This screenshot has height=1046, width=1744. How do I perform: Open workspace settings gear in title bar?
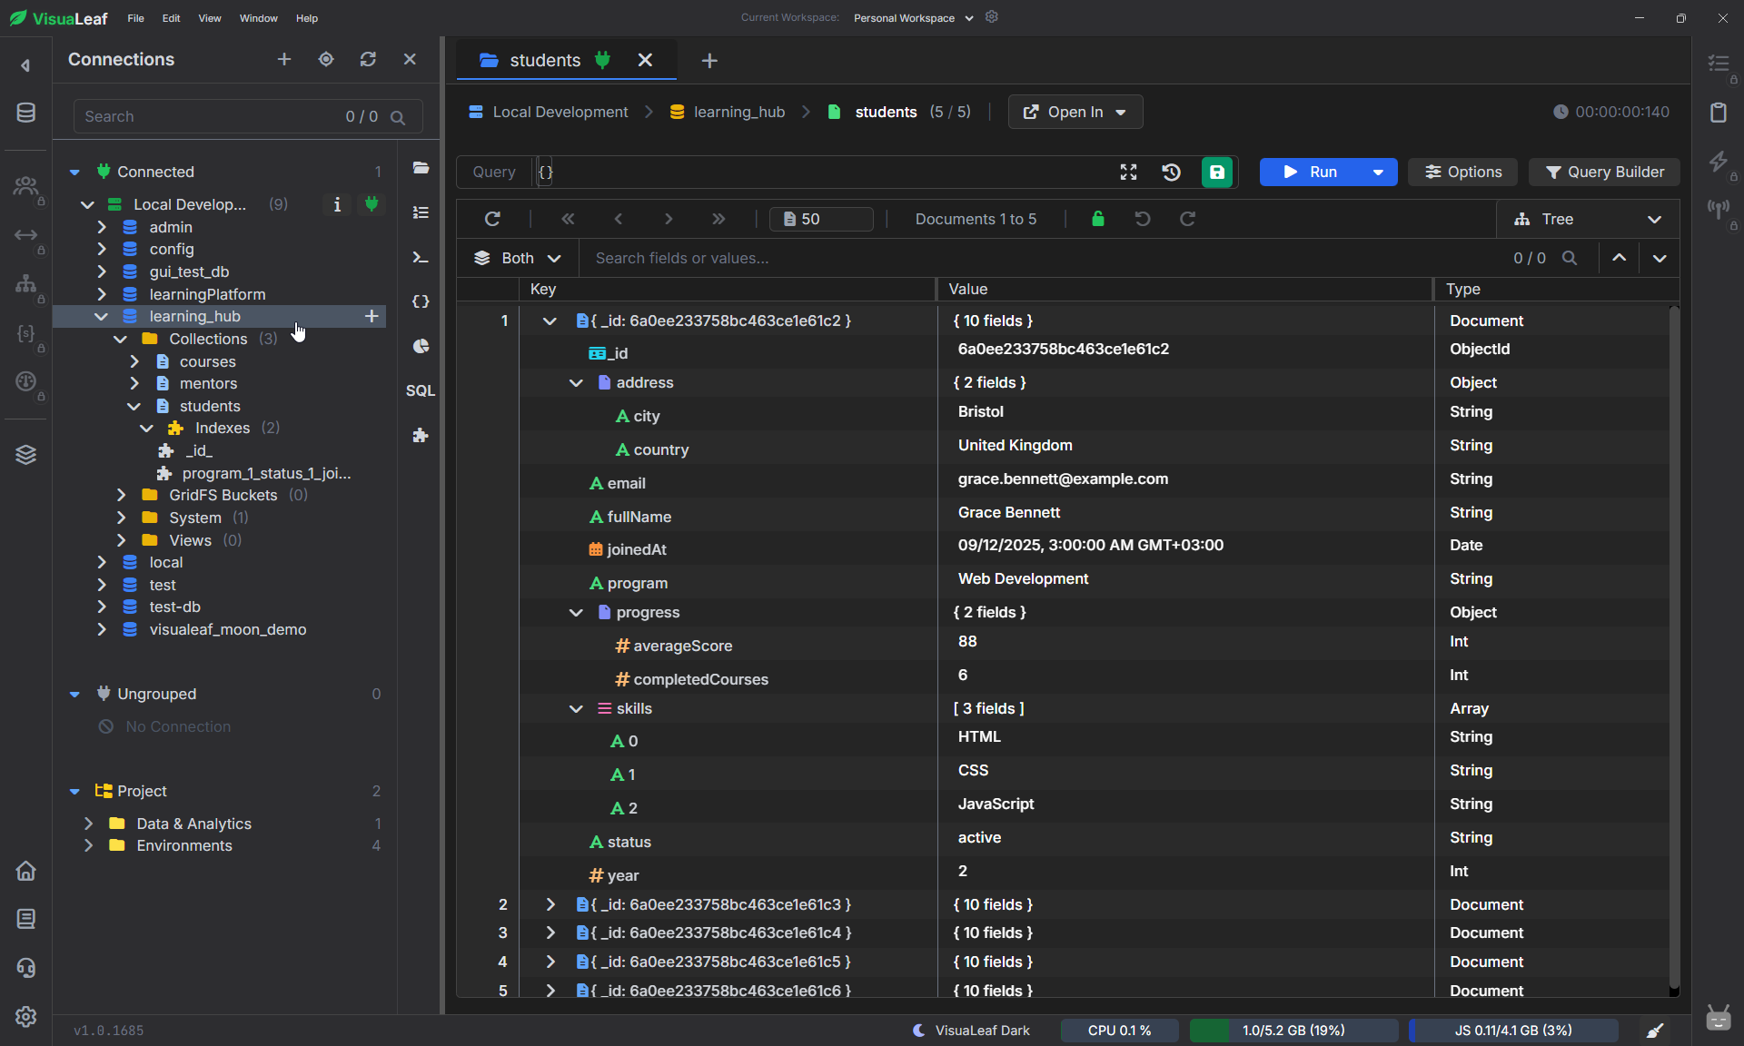pos(992,17)
